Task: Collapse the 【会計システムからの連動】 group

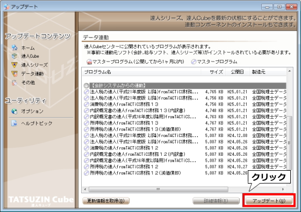Action: pos(87,86)
